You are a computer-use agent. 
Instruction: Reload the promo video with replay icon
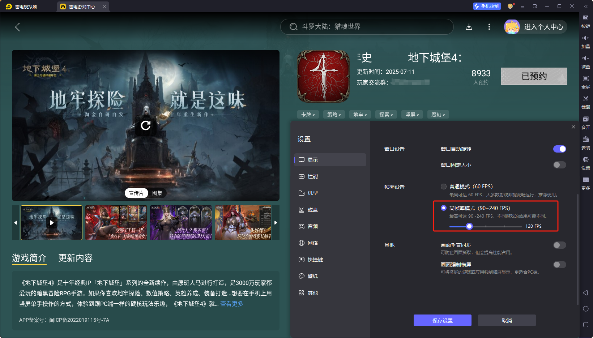point(146,125)
